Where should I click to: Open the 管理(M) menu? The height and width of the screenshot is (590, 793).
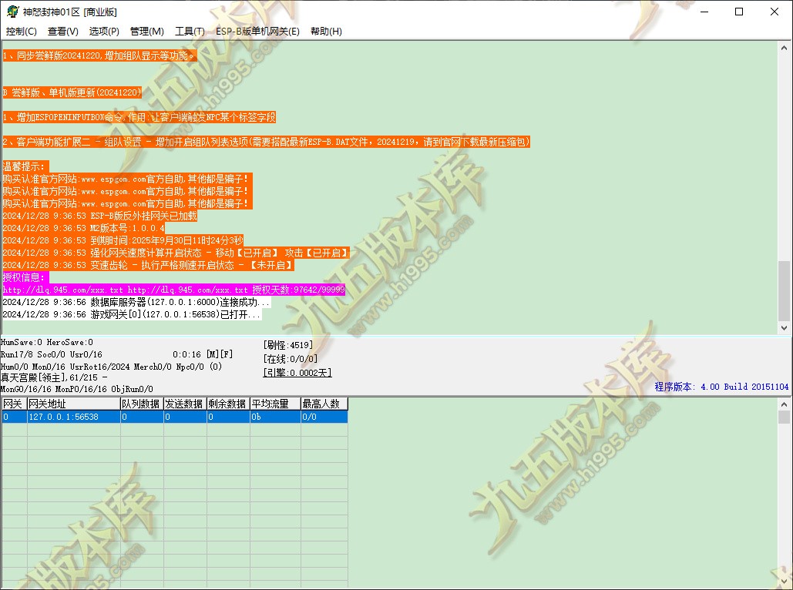[146, 32]
